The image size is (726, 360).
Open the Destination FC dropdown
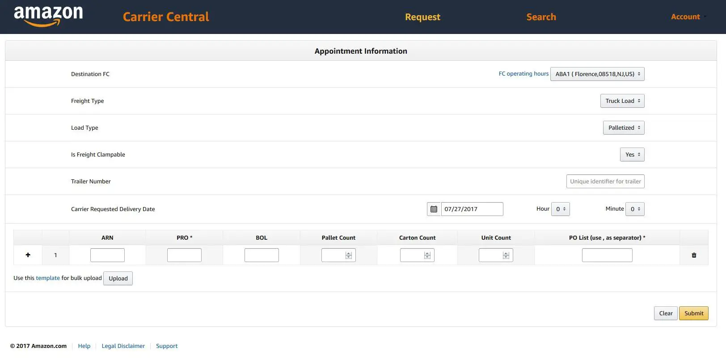pyautogui.click(x=597, y=74)
